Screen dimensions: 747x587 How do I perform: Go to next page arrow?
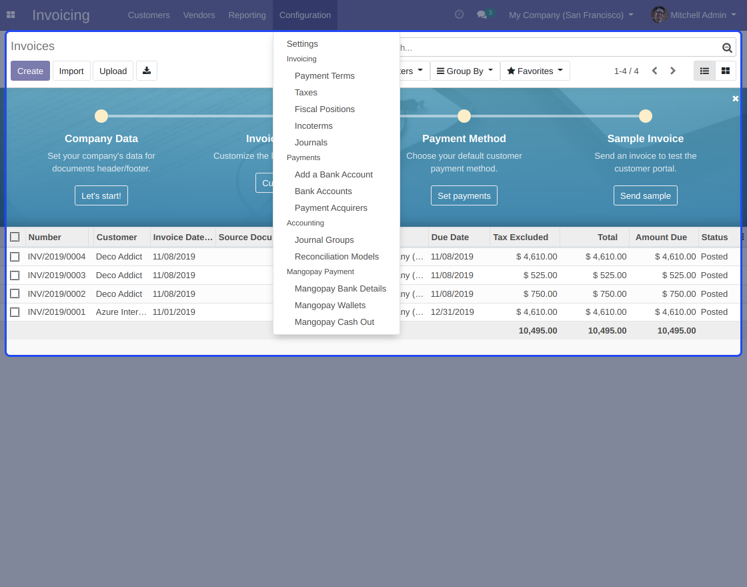point(673,71)
